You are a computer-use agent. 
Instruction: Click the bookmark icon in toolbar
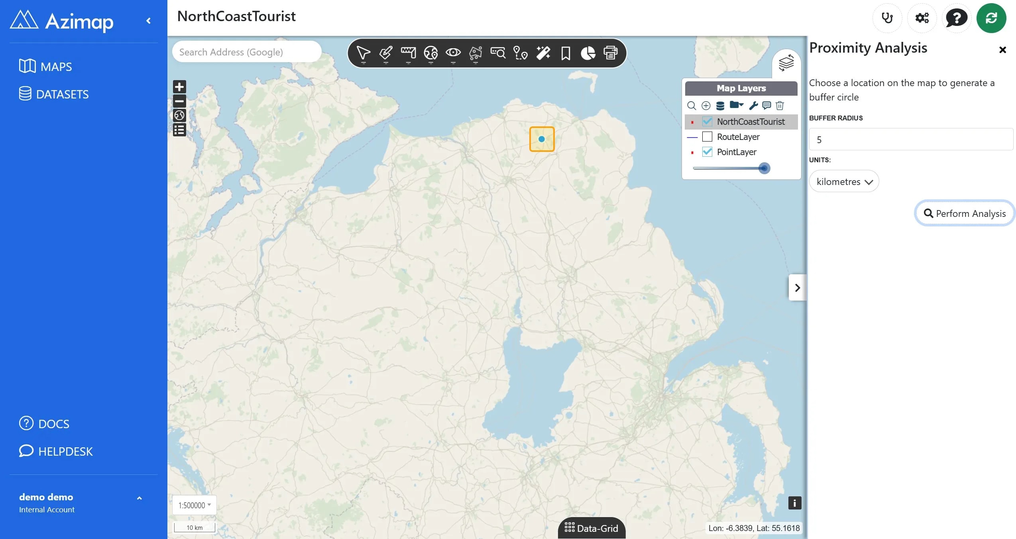tap(565, 53)
